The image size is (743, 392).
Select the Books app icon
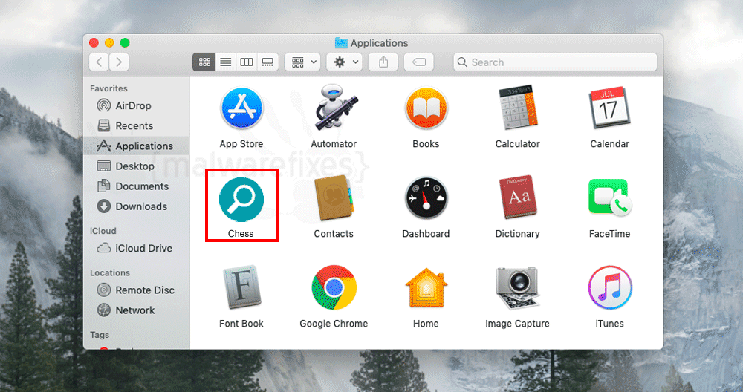(x=426, y=108)
